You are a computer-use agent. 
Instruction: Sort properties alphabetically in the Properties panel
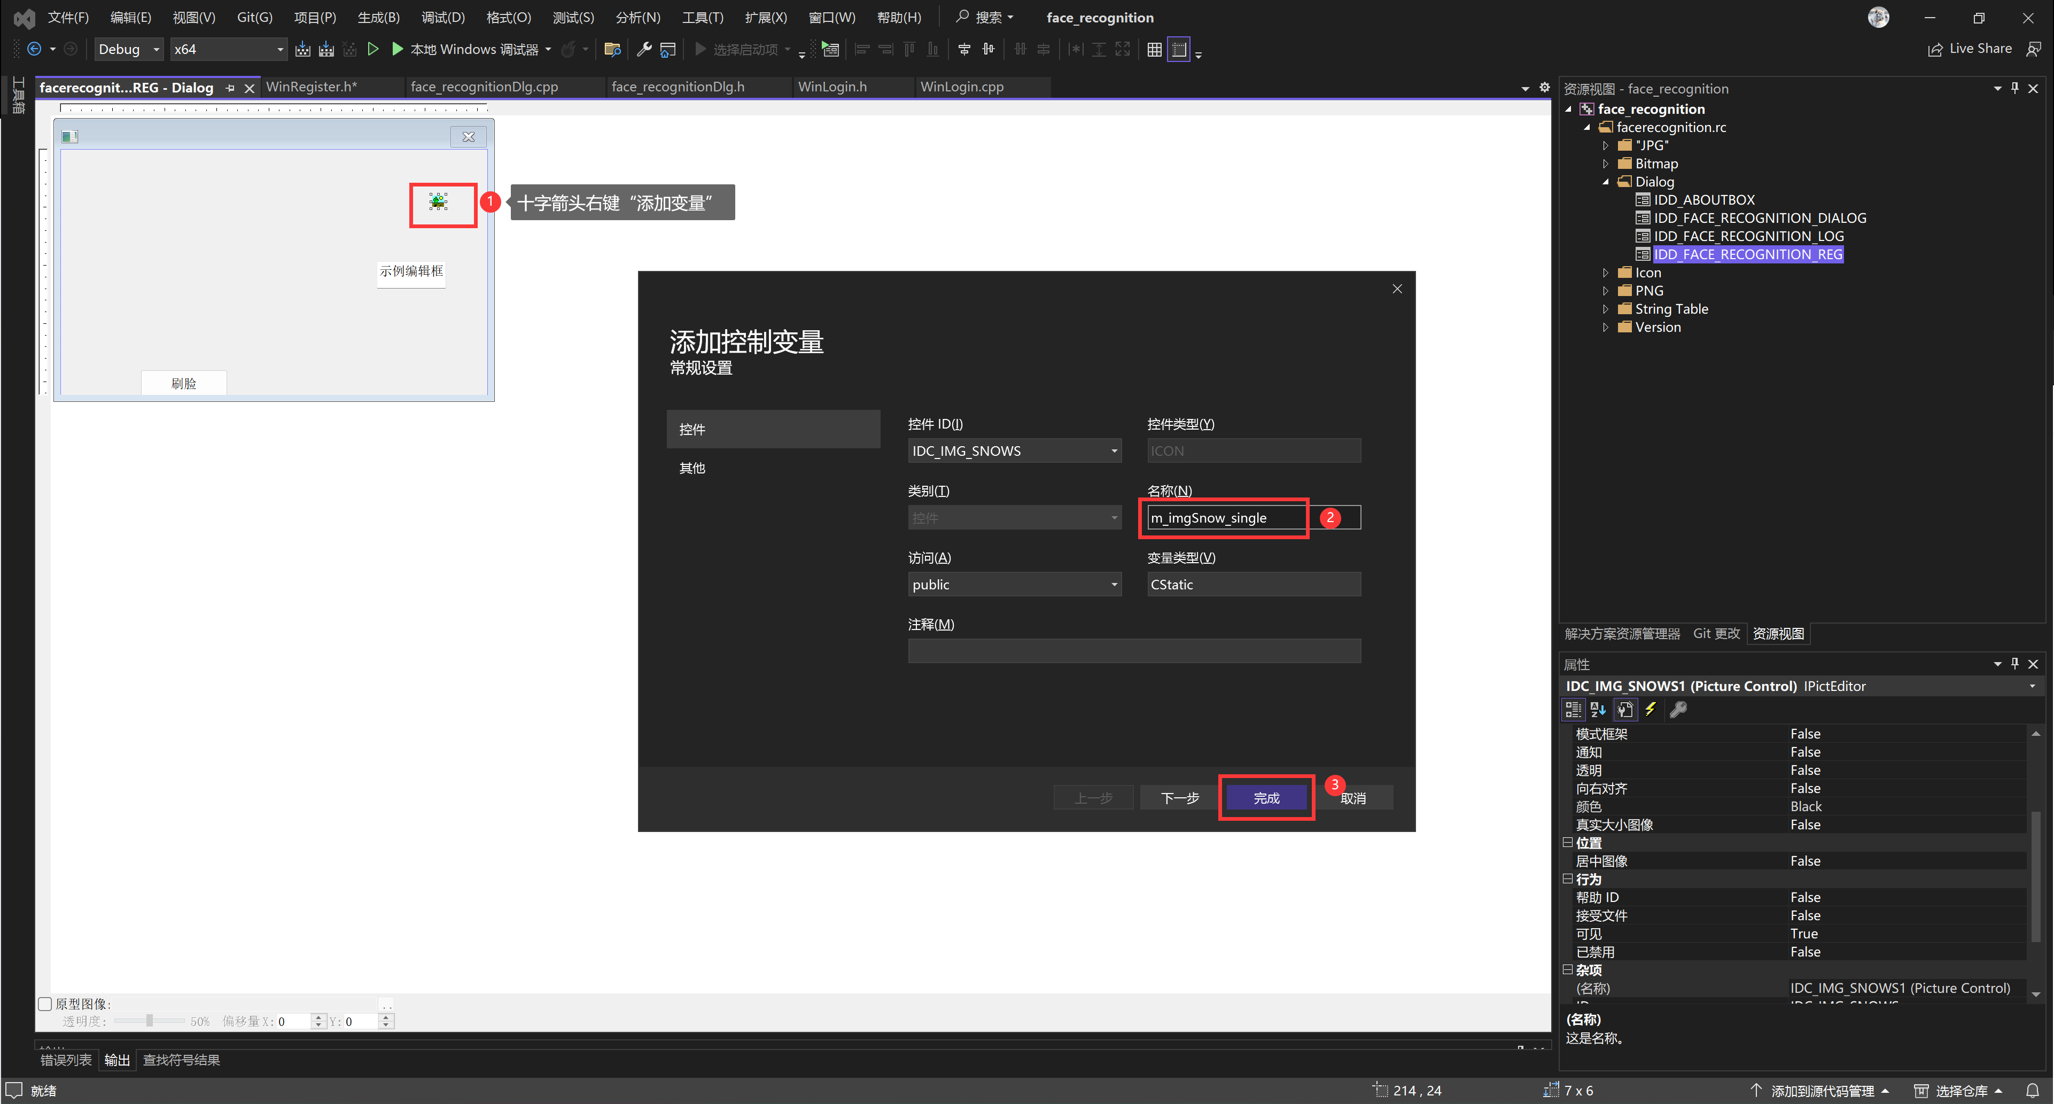1598,709
